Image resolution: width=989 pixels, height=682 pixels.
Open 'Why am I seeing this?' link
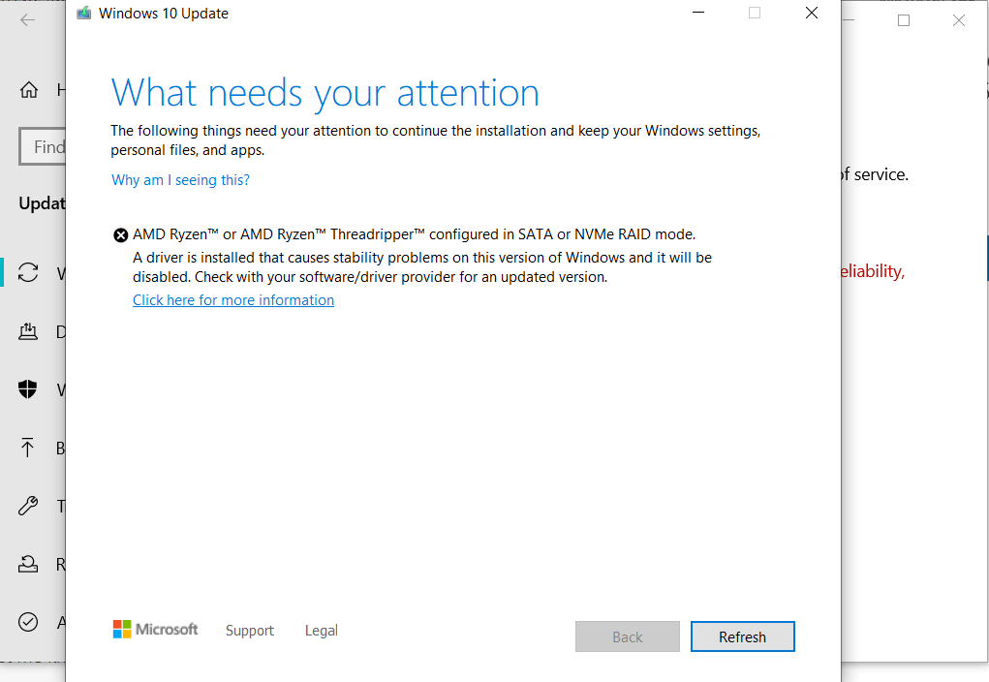click(x=180, y=180)
